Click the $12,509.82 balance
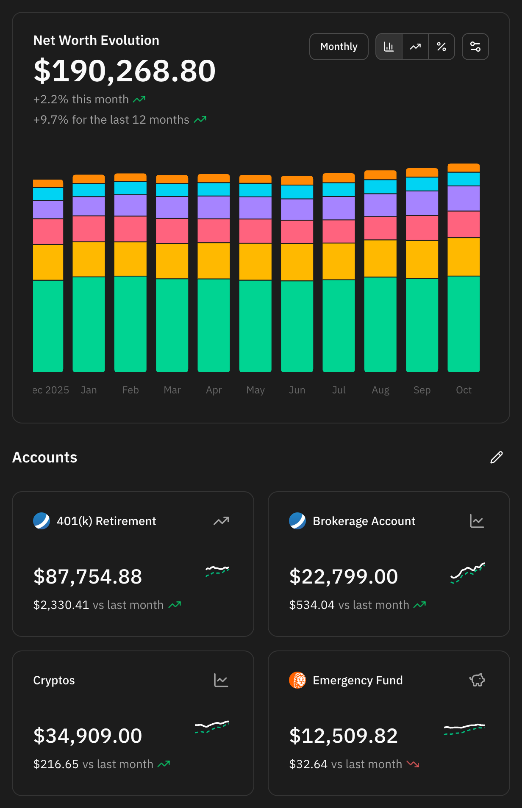Screen dimensions: 522x808 tap(343, 736)
